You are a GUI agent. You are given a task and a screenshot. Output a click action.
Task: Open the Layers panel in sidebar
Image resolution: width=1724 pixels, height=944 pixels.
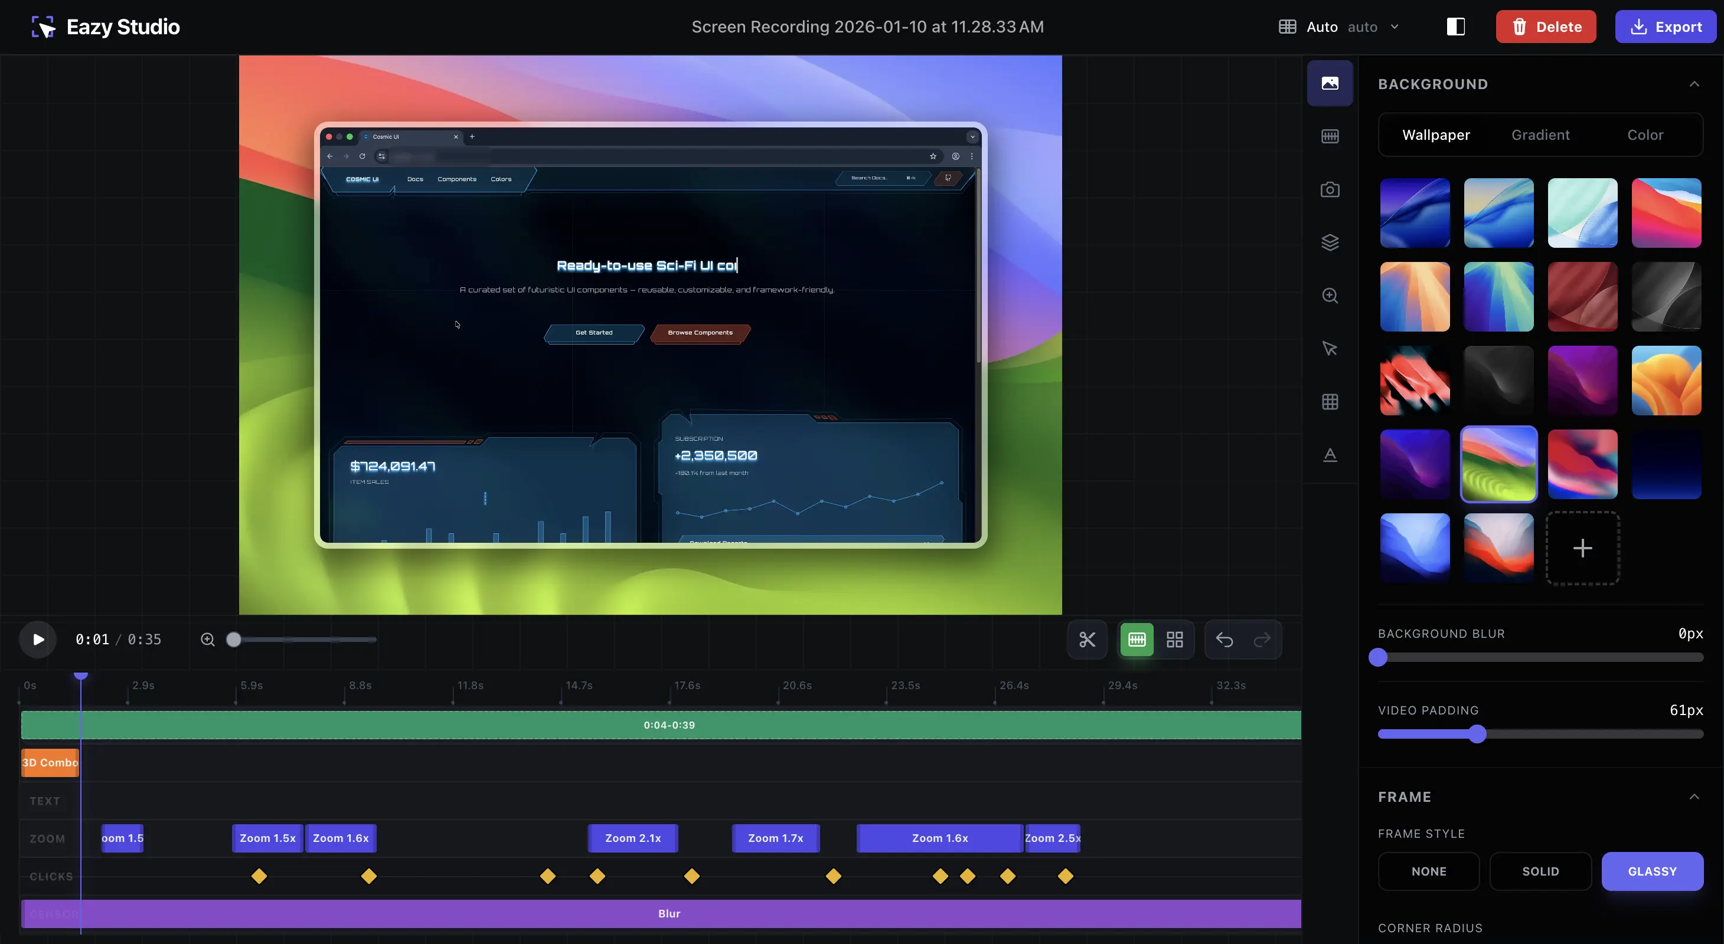pos(1330,241)
